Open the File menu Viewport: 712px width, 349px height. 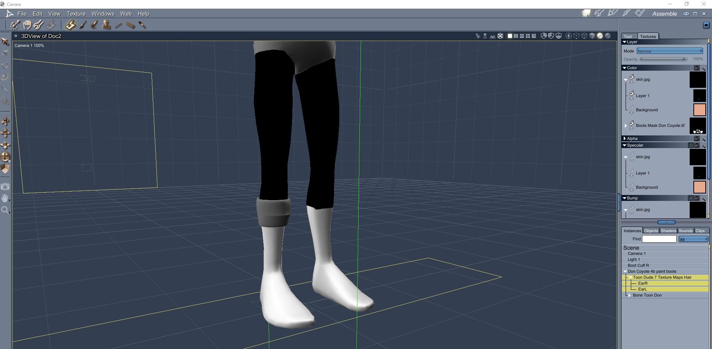(x=22, y=14)
